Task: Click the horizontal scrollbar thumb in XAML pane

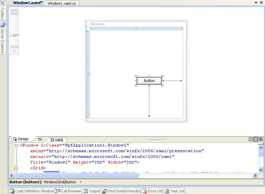Action: (77, 176)
